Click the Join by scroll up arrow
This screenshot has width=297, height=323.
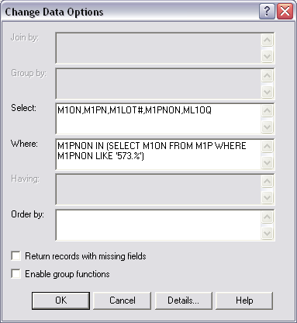[x=268, y=40]
